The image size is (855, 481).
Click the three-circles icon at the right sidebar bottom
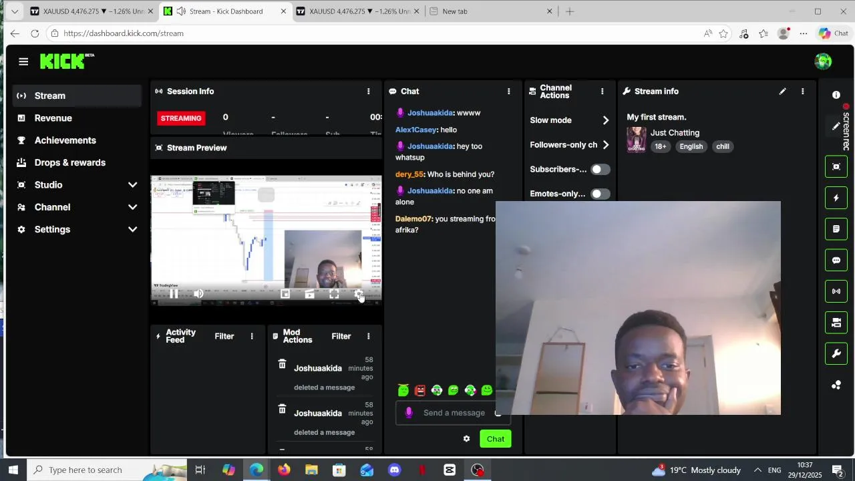(x=836, y=385)
